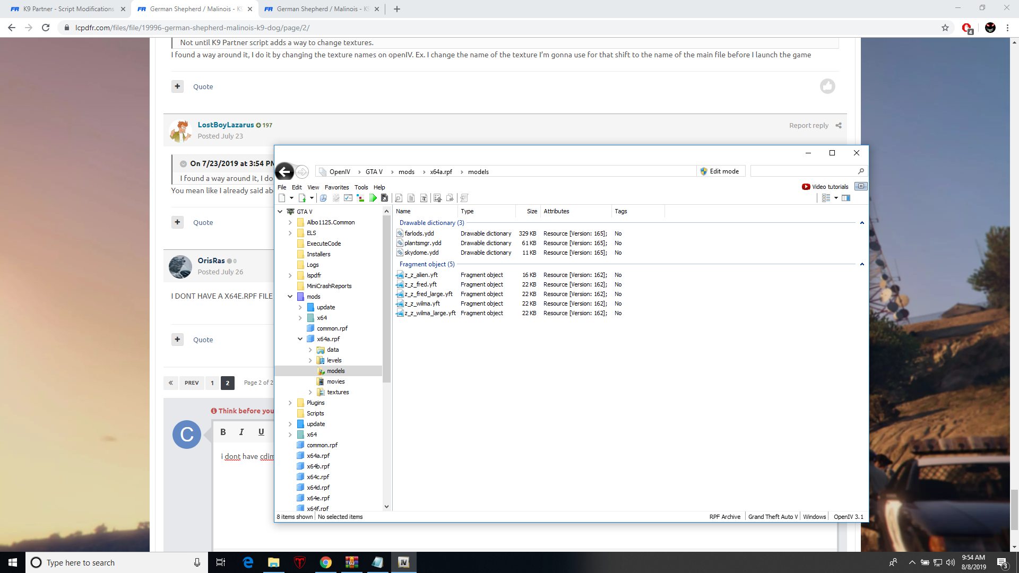Click the dark save-shortcut toolbar icon
The image size is (1019, 573).
(x=385, y=198)
